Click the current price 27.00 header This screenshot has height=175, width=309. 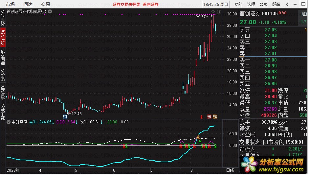(x=248, y=22)
